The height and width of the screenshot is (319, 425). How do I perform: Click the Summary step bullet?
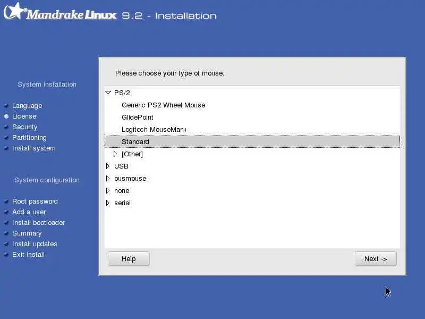tap(6, 233)
